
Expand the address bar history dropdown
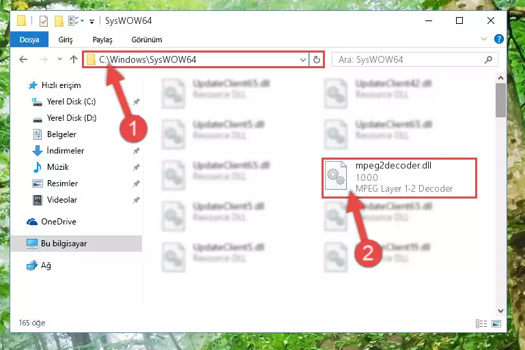coord(303,60)
